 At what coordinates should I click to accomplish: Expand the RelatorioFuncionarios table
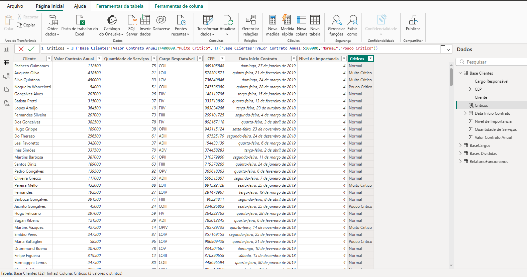click(460, 161)
